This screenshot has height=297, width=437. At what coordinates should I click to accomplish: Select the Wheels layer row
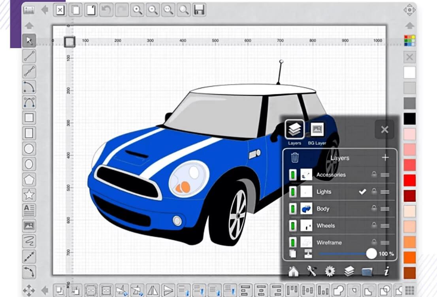(x=340, y=226)
